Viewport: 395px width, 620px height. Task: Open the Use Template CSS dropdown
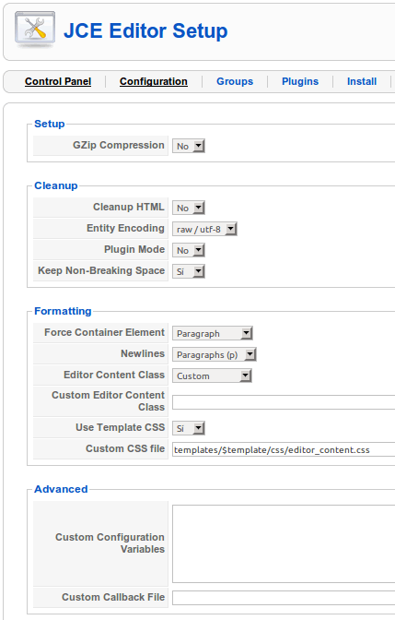point(189,428)
